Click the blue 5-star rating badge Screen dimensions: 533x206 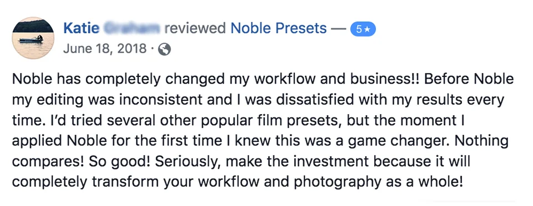pos(363,30)
